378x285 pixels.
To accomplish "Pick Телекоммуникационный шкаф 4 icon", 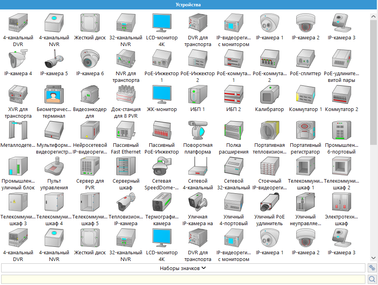I will click(x=54, y=202).
